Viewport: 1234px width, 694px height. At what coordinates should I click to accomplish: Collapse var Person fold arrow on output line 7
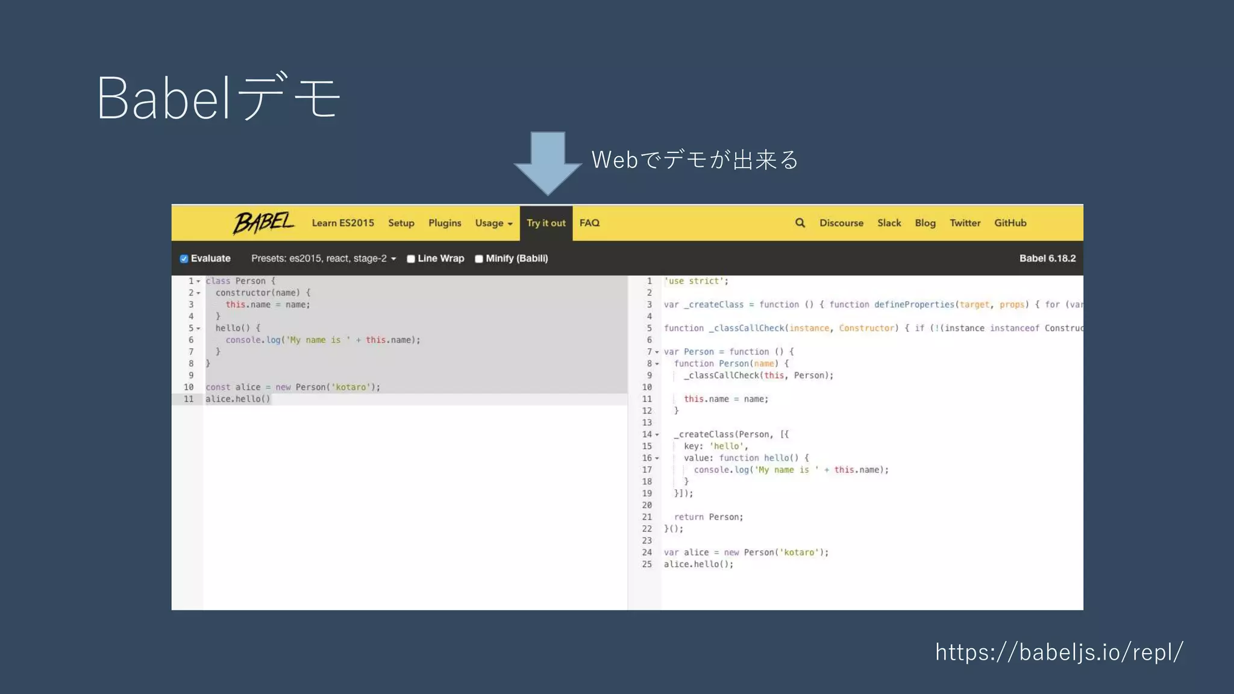(x=657, y=352)
